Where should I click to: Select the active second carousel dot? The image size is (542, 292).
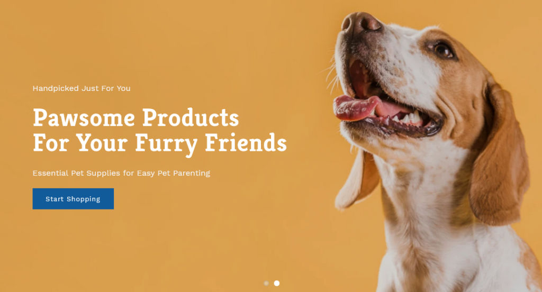point(276,284)
